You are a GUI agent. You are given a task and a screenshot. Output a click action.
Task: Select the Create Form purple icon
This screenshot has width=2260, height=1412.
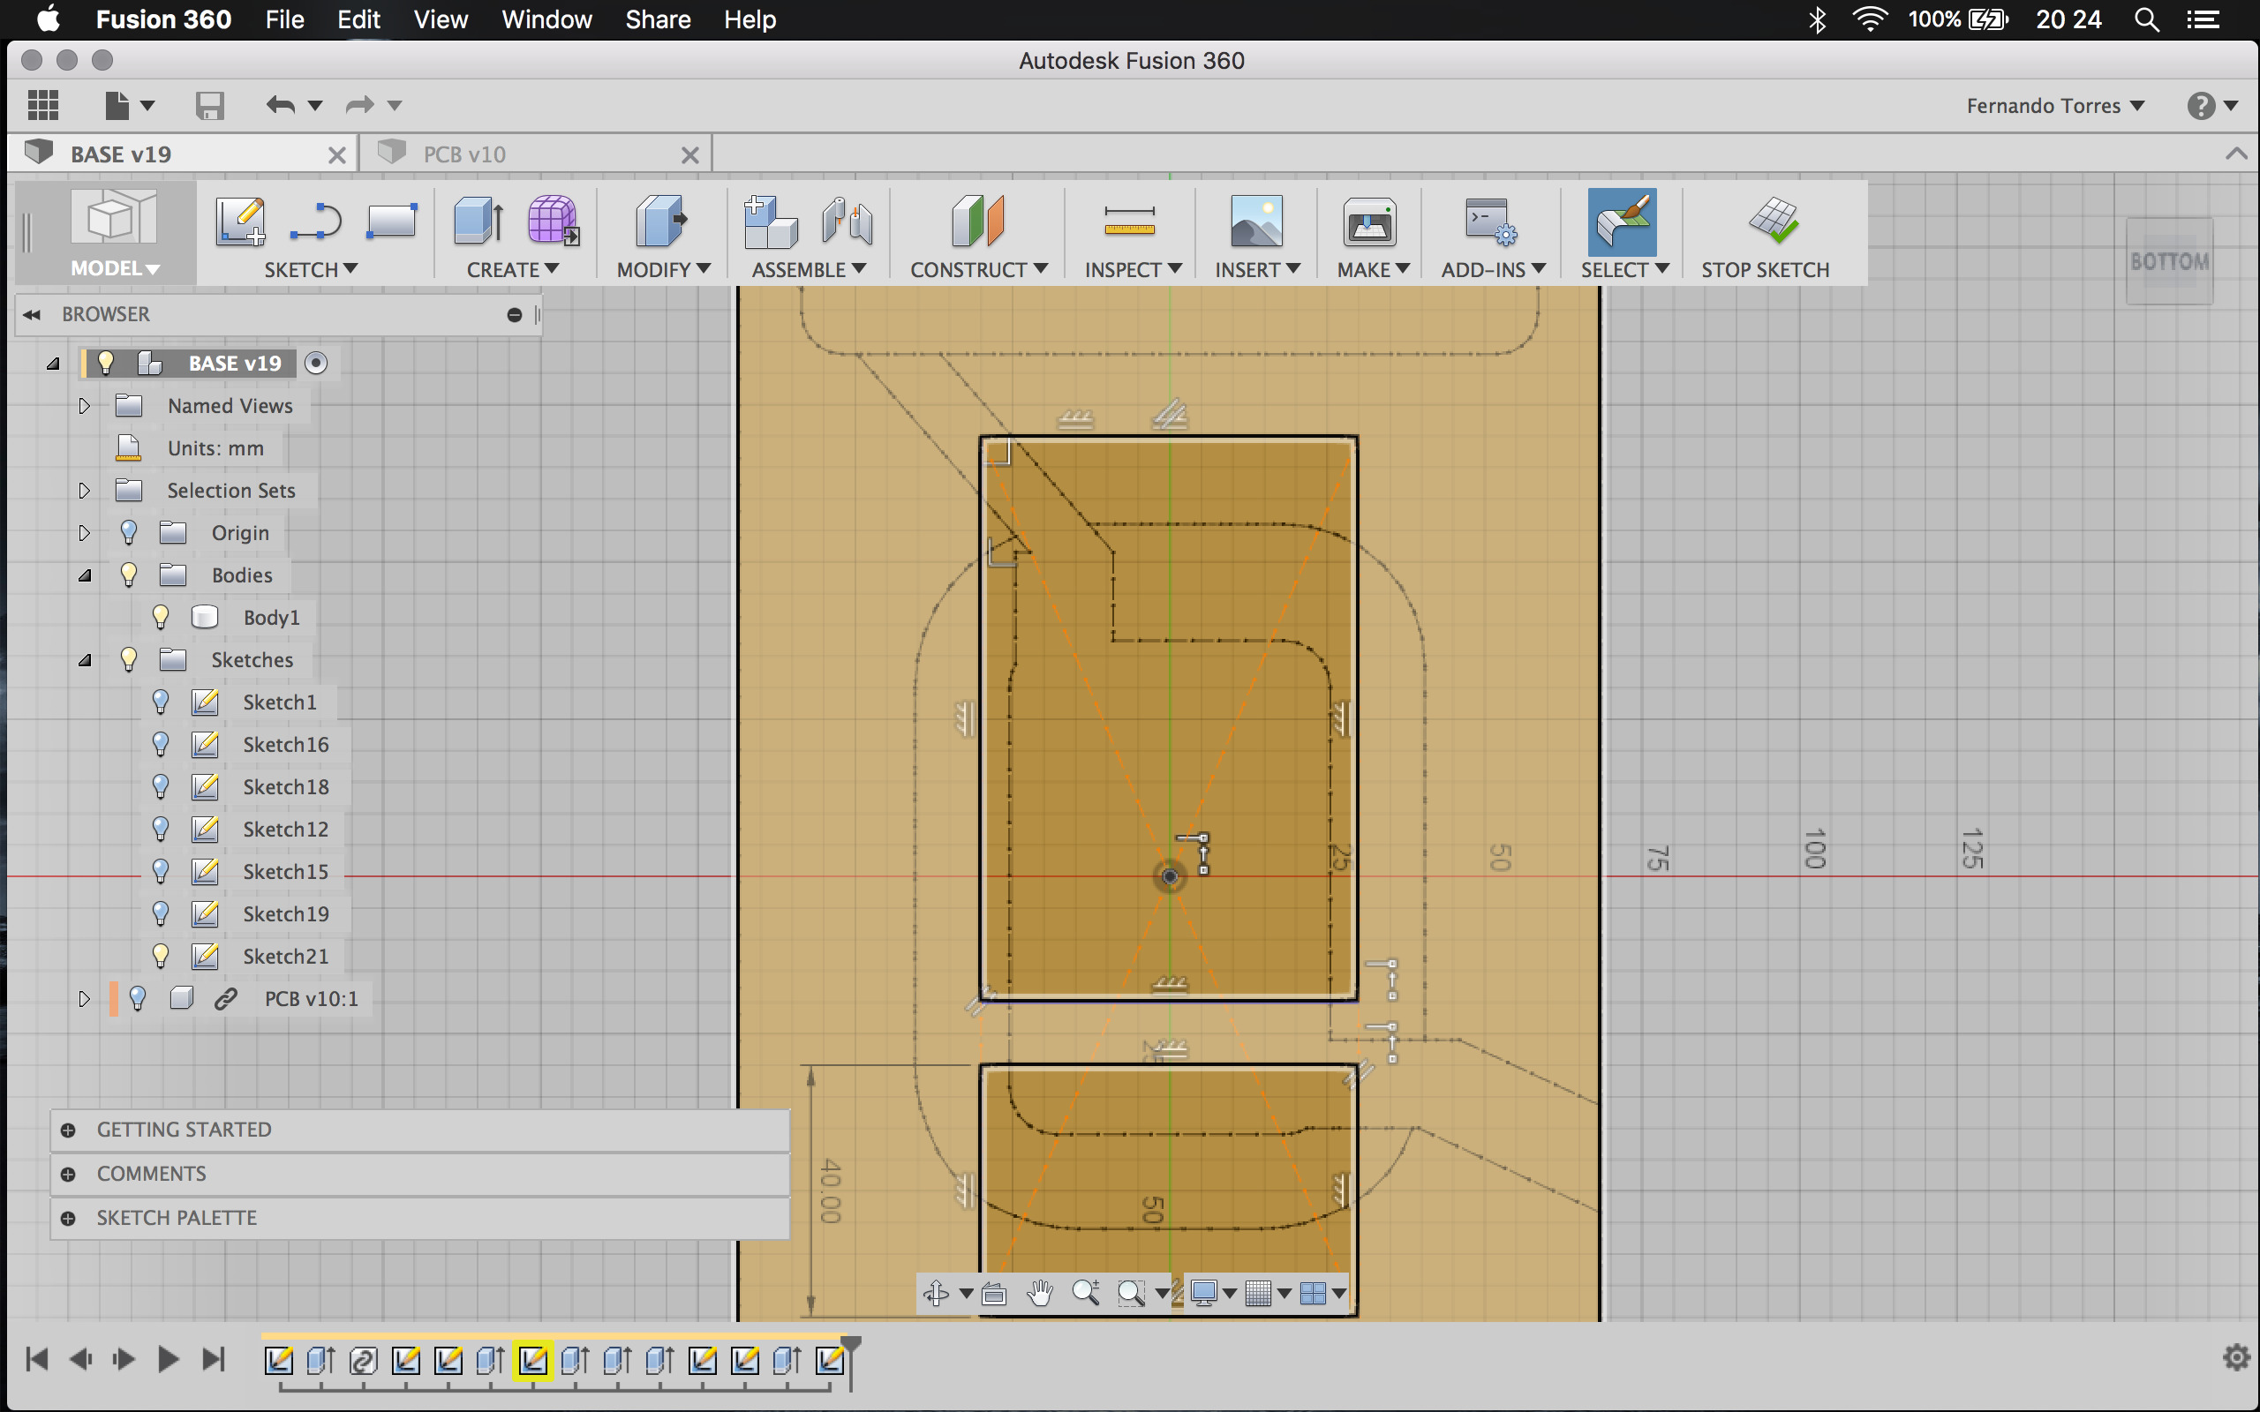[x=554, y=222]
